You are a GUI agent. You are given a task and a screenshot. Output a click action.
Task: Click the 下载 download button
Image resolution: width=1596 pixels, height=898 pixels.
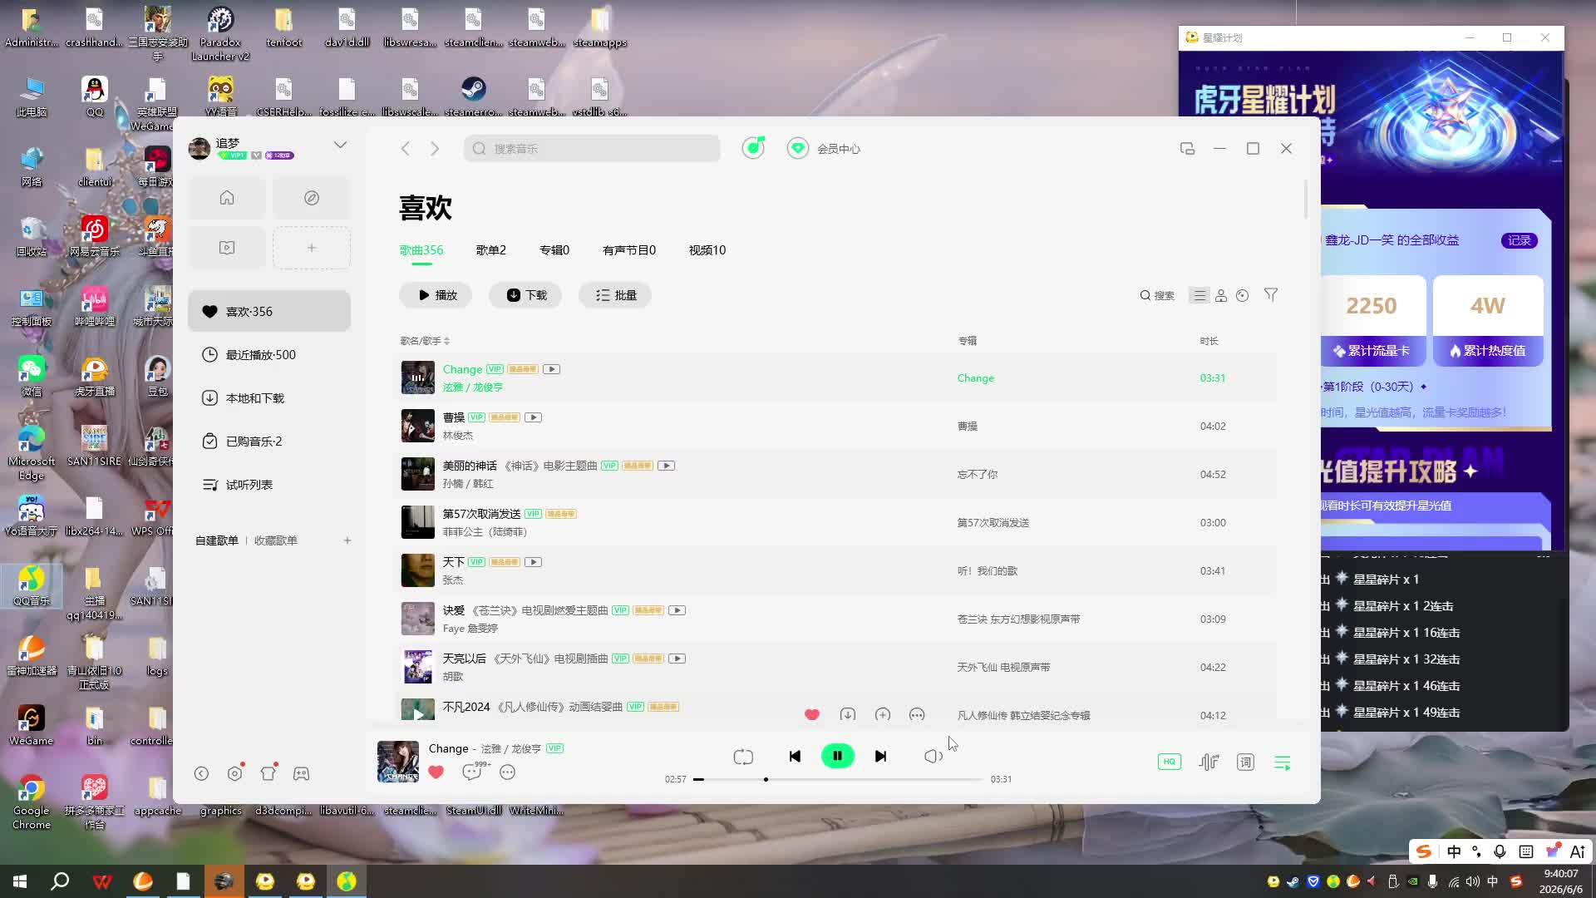pyautogui.click(x=526, y=295)
